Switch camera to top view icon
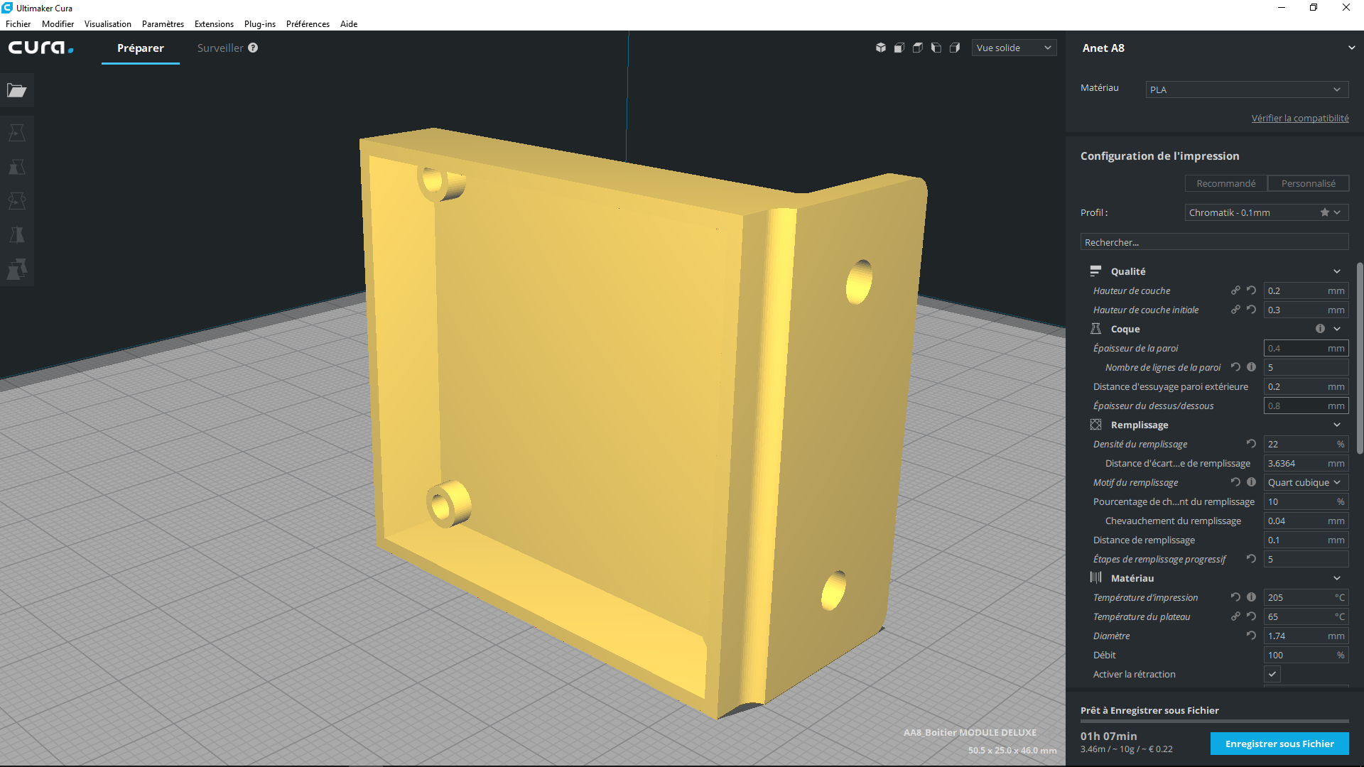Image resolution: width=1364 pixels, height=767 pixels. point(918,48)
